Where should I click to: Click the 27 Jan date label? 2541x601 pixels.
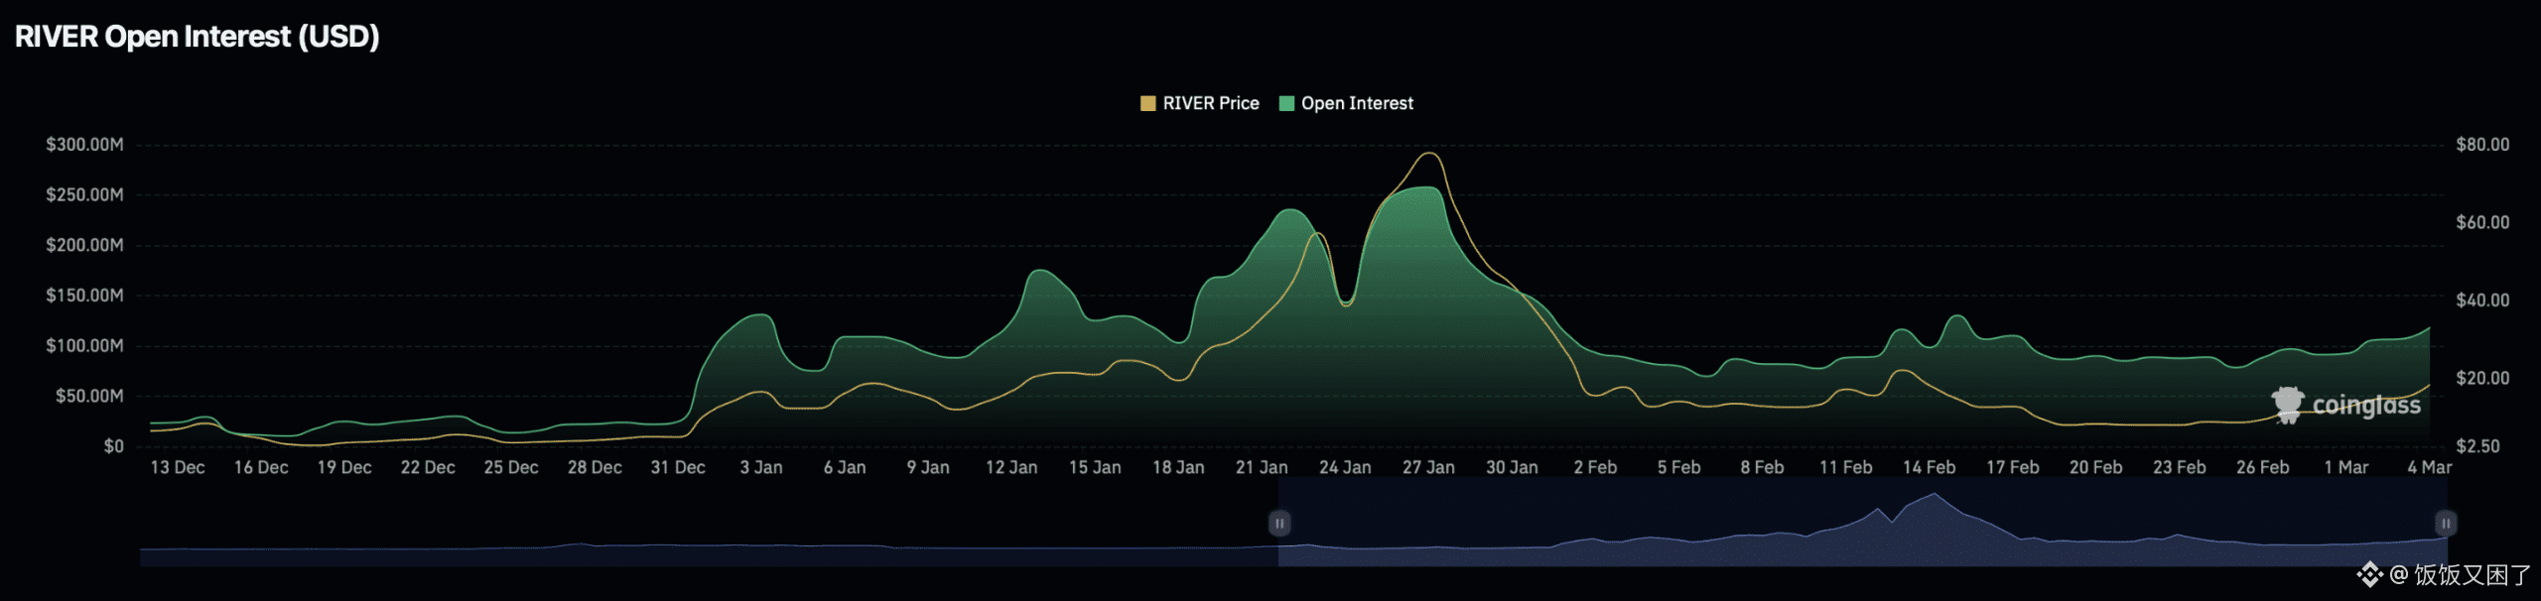point(1428,467)
